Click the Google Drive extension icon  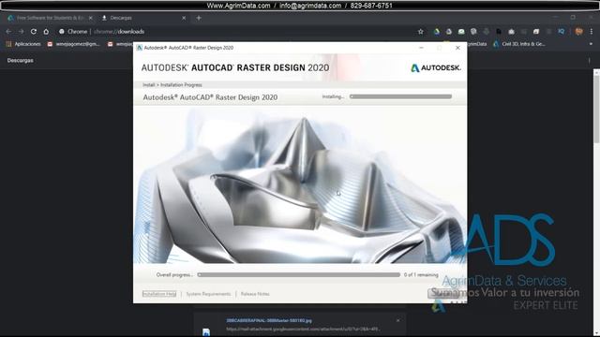437,32
